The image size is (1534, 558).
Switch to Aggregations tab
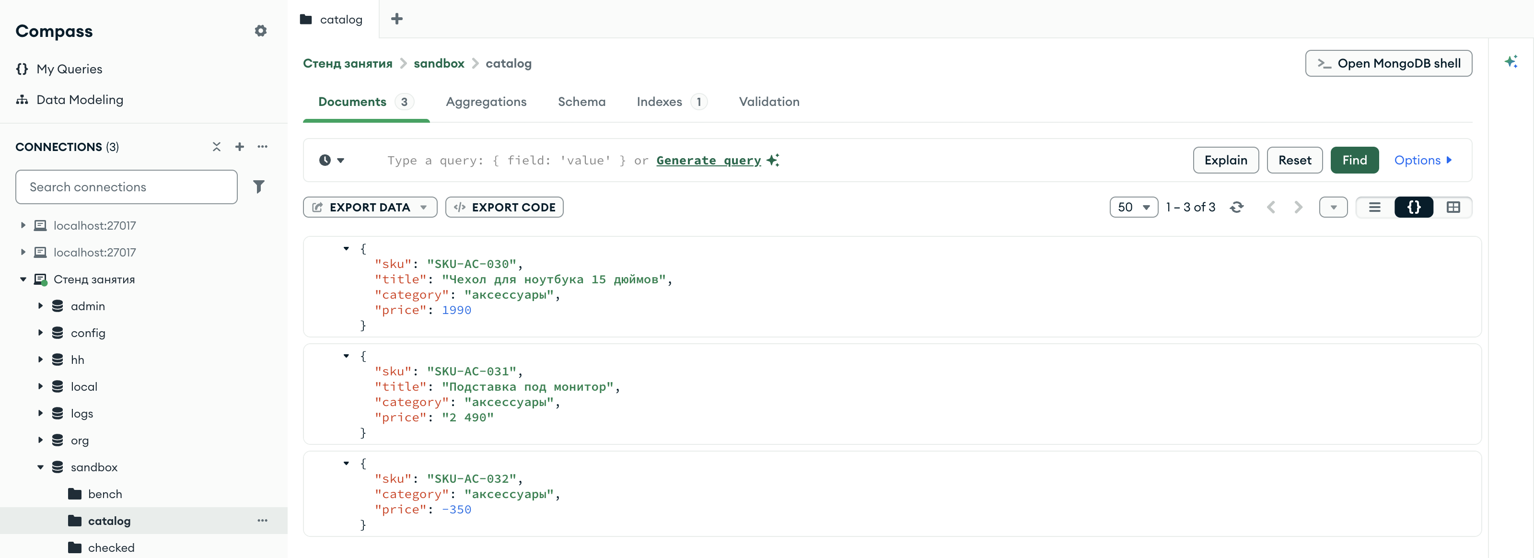click(486, 102)
